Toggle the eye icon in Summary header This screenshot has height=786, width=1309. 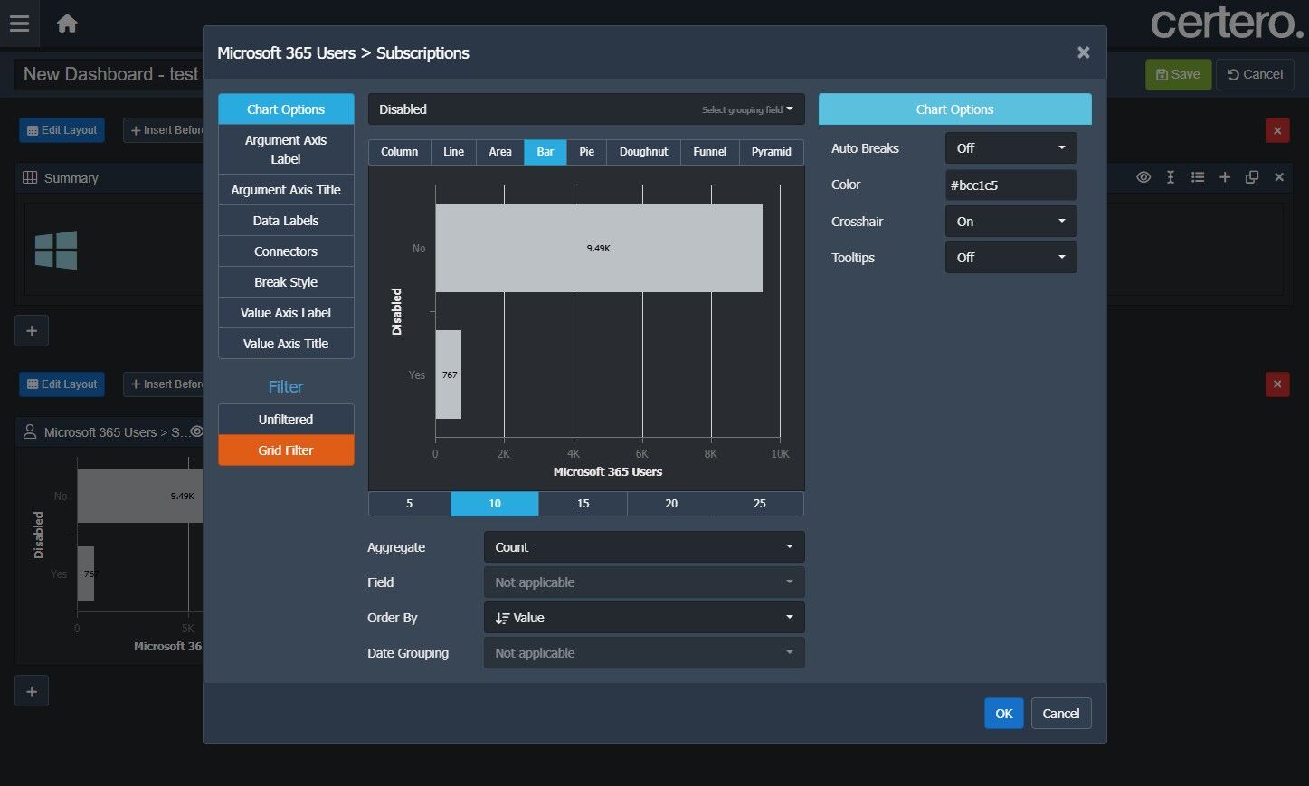1143,177
